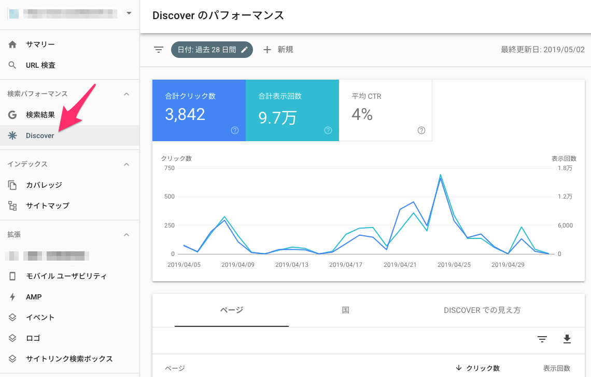The image size is (591, 377).
Task: Toggle off the 合計表示回数 metric card
Action: (x=292, y=110)
